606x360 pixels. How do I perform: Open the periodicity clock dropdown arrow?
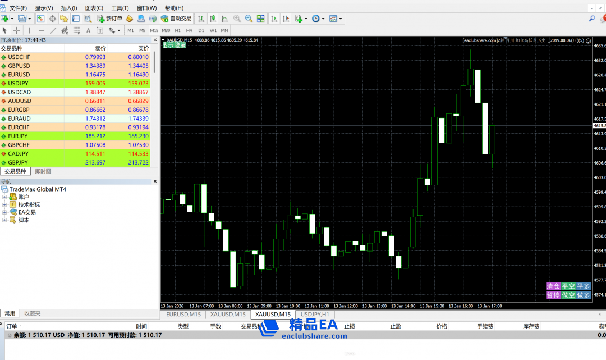tap(322, 19)
